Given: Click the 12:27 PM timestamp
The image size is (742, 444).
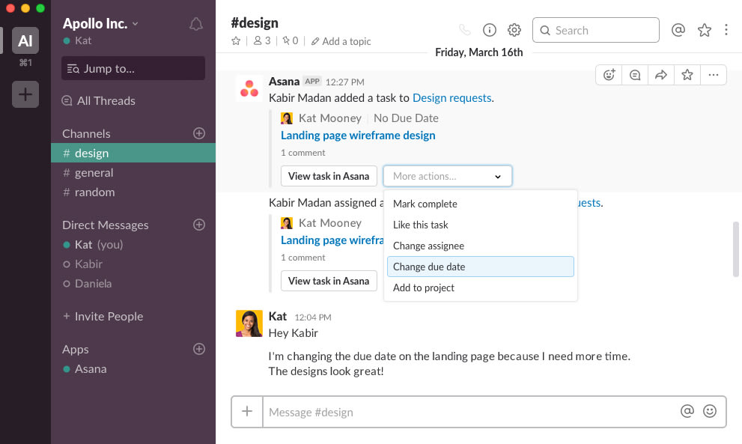Looking at the screenshot, I should click(x=345, y=82).
